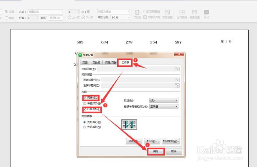Click the top title rows (顶端标题行) range picker icon

point(177,80)
